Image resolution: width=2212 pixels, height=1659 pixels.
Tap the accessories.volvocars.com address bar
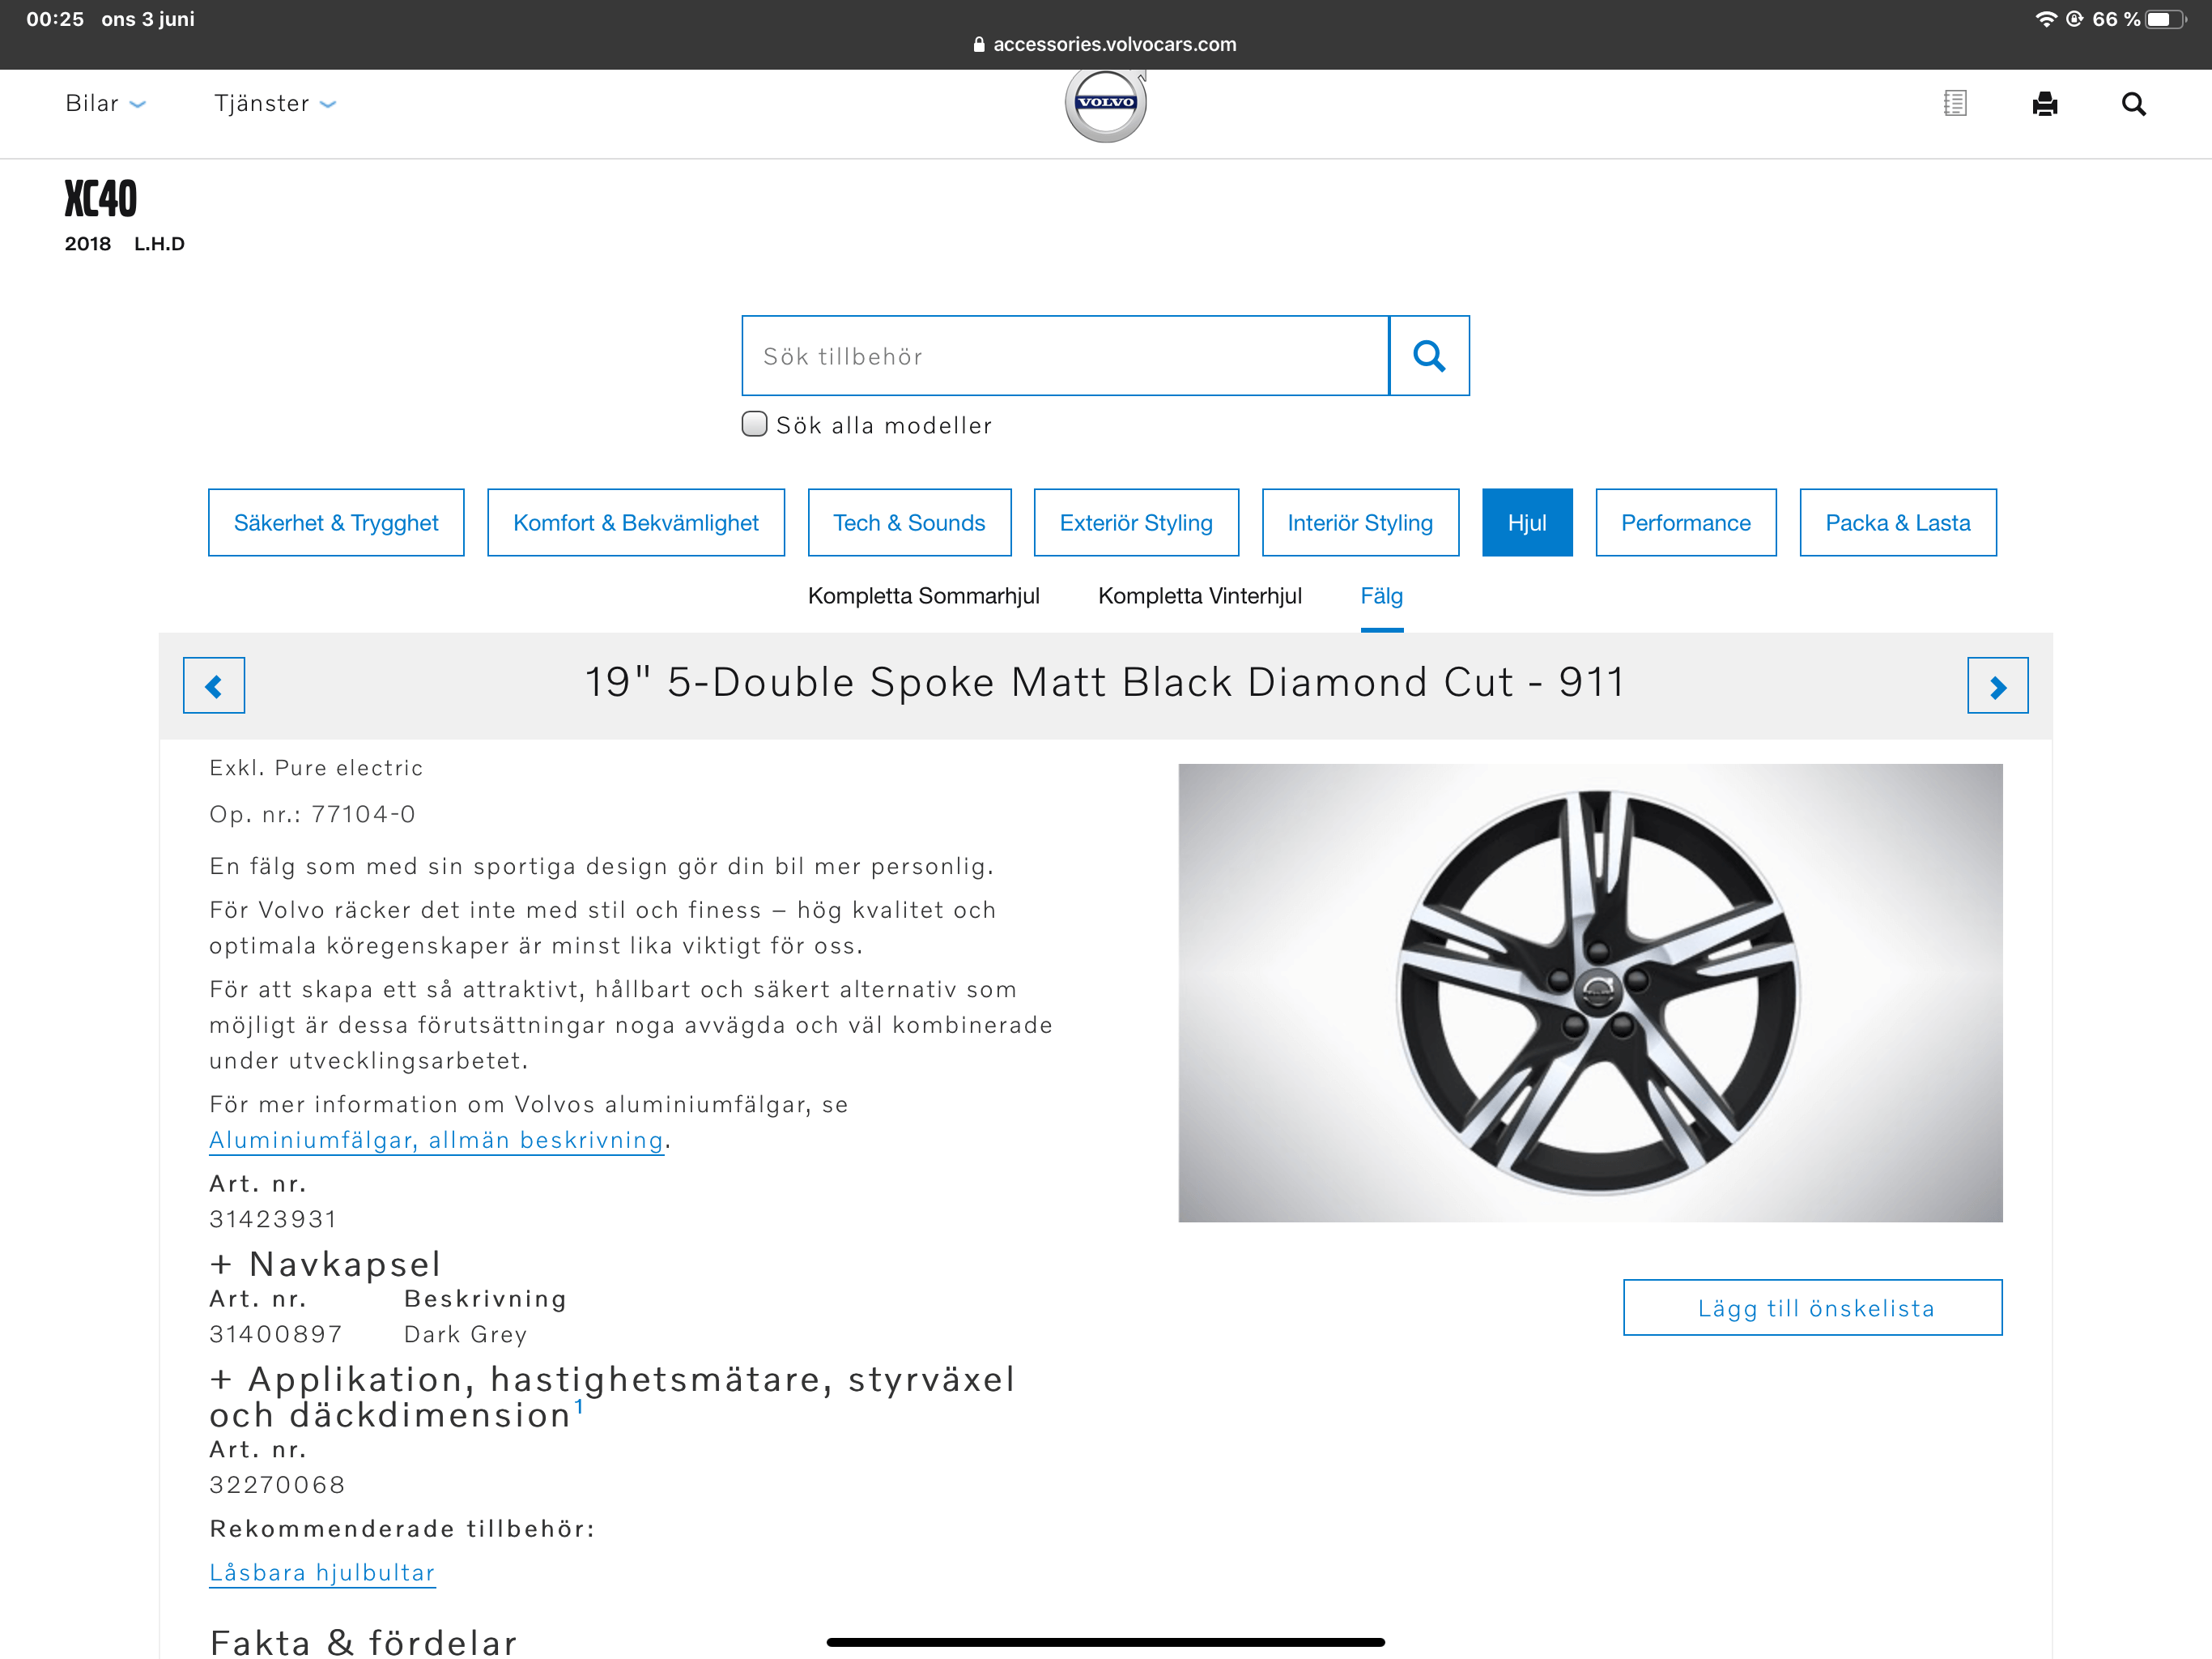tap(1106, 44)
